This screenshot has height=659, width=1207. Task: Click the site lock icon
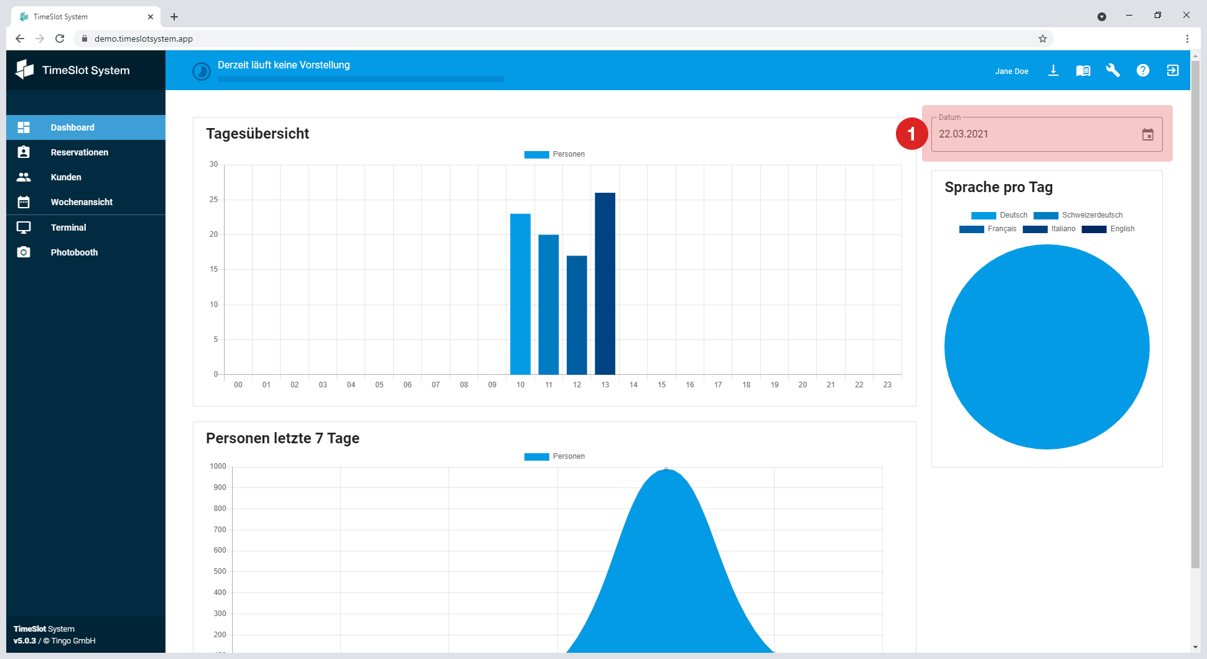coord(85,39)
